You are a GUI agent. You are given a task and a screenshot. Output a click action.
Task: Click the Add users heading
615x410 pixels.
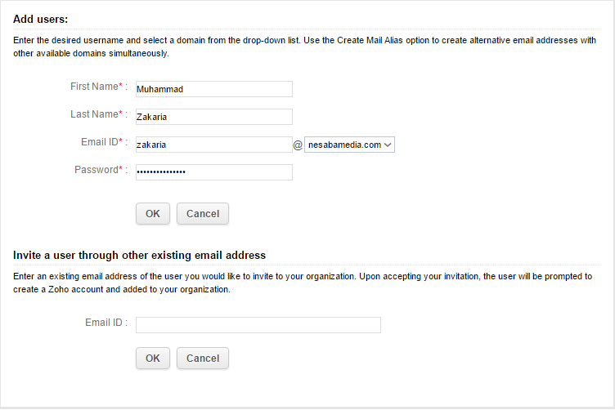[41, 19]
